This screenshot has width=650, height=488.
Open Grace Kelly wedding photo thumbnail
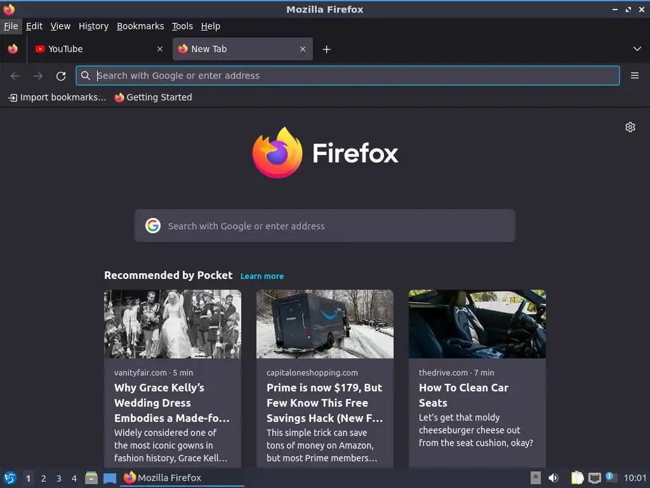click(173, 324)
